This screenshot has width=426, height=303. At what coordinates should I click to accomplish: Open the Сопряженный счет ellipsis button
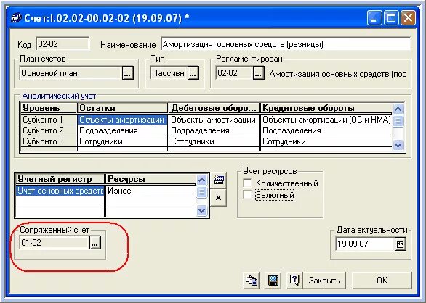95,243
